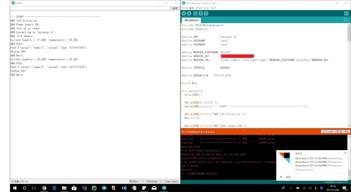Open Mail from the taskbar
Viewport: 351px width, 192px height.
point(154,188)
